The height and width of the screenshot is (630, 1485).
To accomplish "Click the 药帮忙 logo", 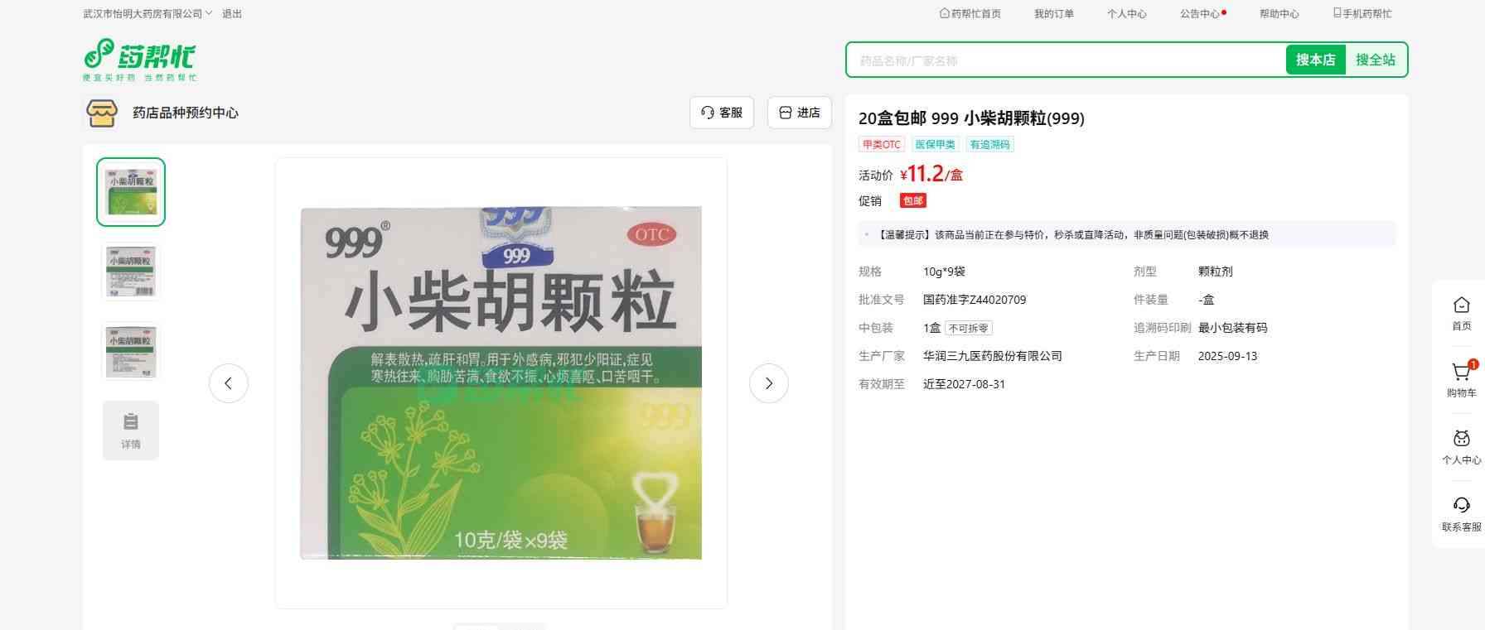I will coord(139,60).
